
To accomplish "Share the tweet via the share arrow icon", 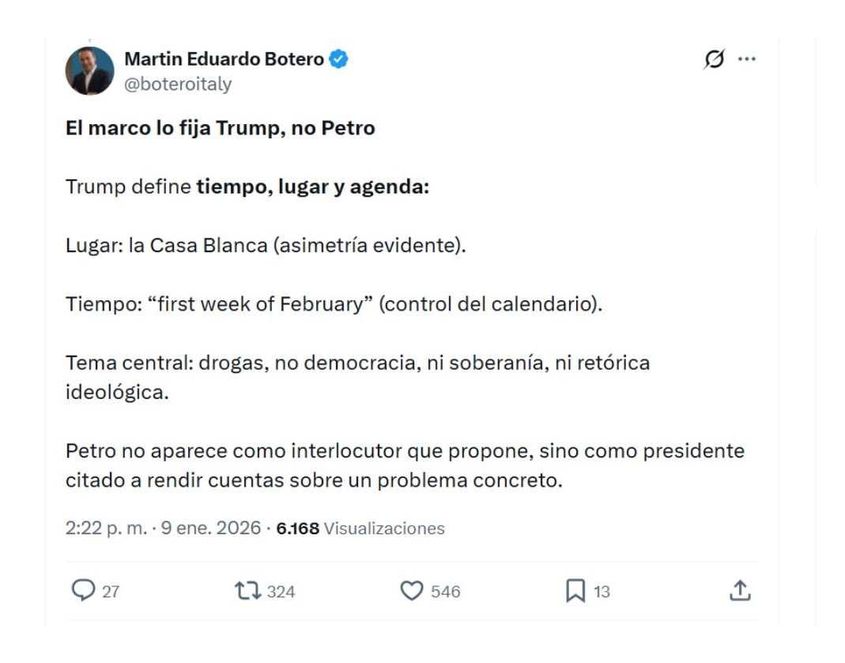I will coord(740,590).
